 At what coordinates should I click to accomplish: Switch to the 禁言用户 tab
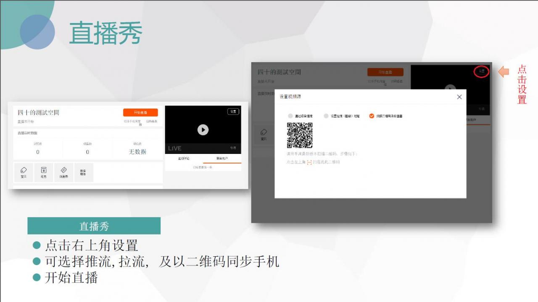click(222, 159)
